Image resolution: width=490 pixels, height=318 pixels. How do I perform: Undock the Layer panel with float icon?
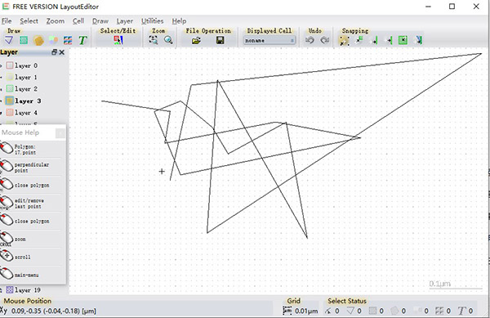point(54,52)
